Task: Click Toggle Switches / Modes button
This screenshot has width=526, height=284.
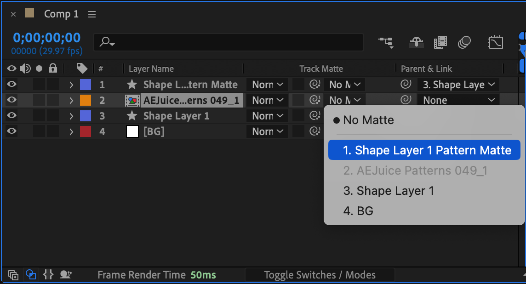Action: pos(320,275)
